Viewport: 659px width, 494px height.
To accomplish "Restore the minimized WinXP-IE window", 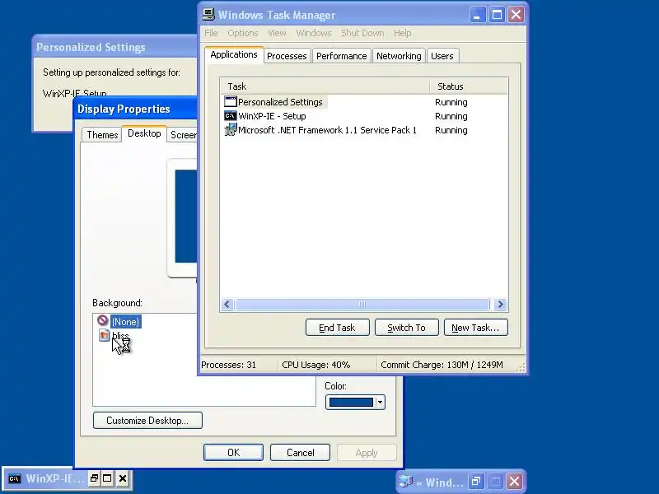I will pyautogui.click(x=94, y=478).
